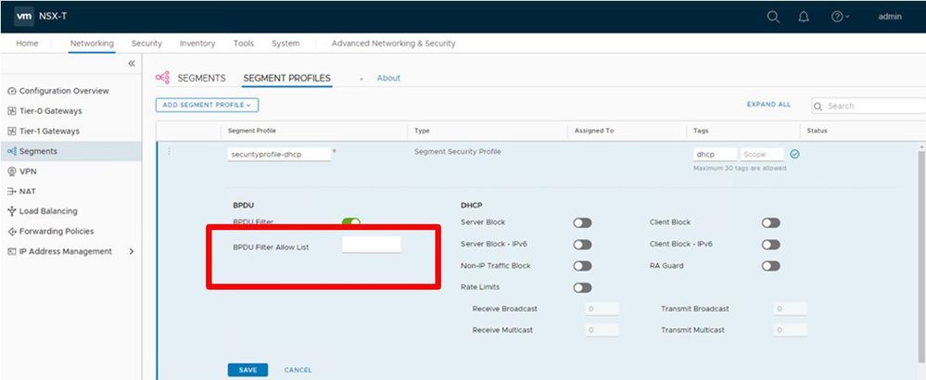This screenshot has height=380, width=926.
Task: Open row actions three-dot menu
Action: [169, 152]
